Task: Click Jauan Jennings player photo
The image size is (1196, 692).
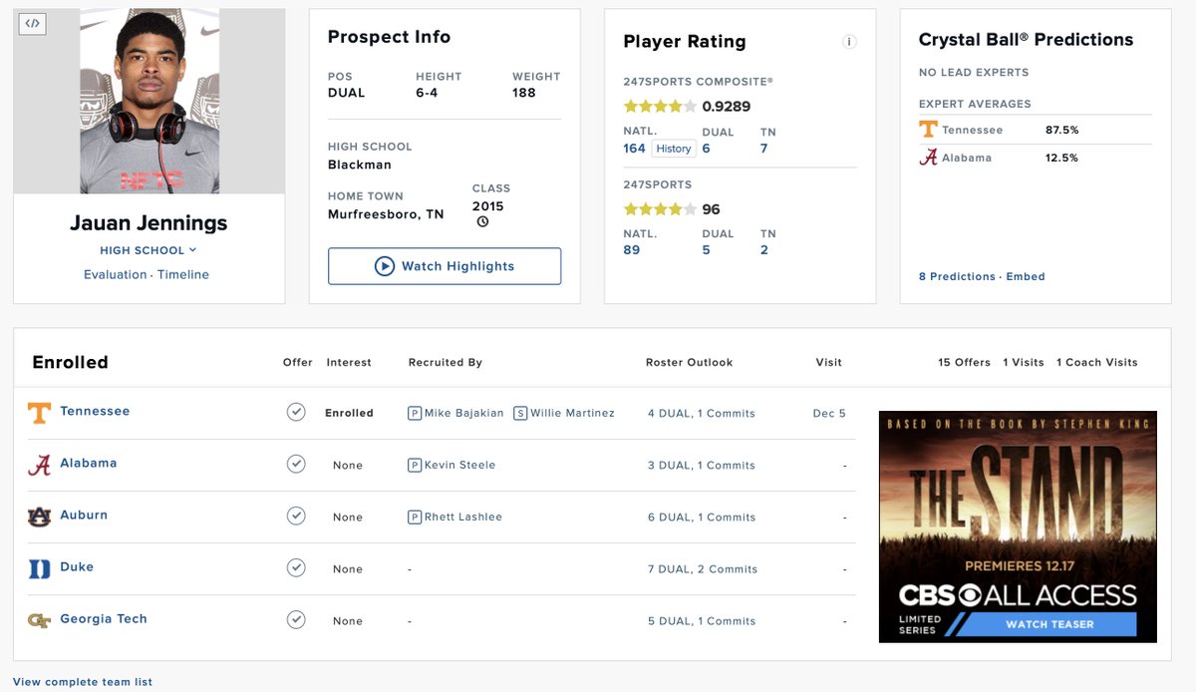Action: coord(149,101)
